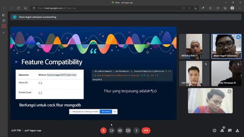The image size is (244, 137).
Task: Open the green browser extension icon
Action: pos(203,8)
